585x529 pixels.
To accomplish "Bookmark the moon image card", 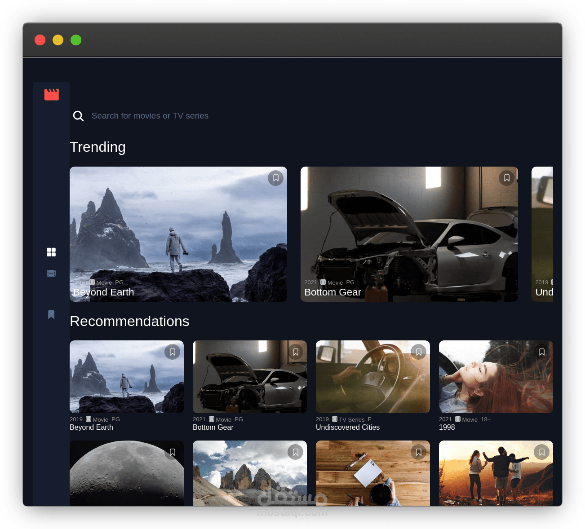I will 173,452.
